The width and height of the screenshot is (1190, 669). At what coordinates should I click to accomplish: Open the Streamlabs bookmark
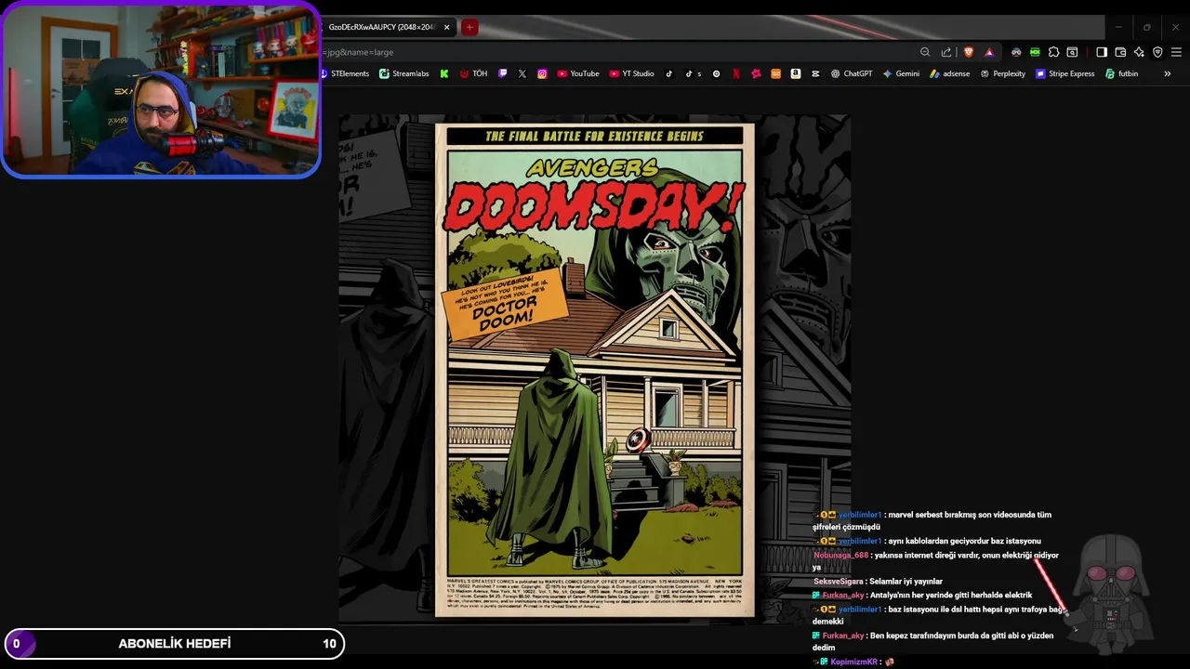pyautogui.click(x=404, y=73)
